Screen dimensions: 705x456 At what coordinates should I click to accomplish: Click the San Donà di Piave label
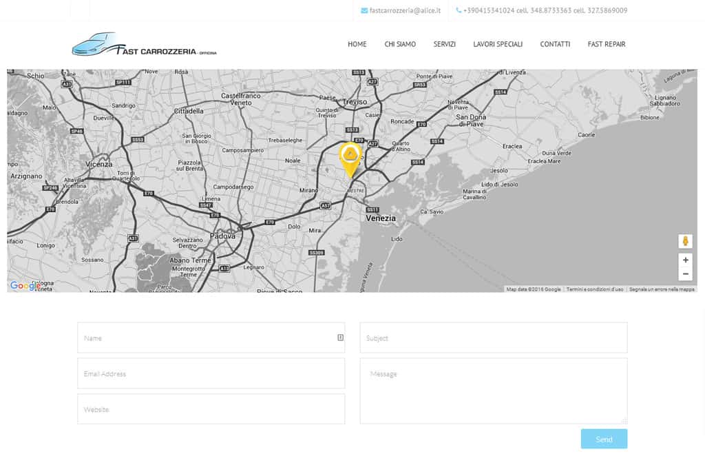click(x=471, y=120)
